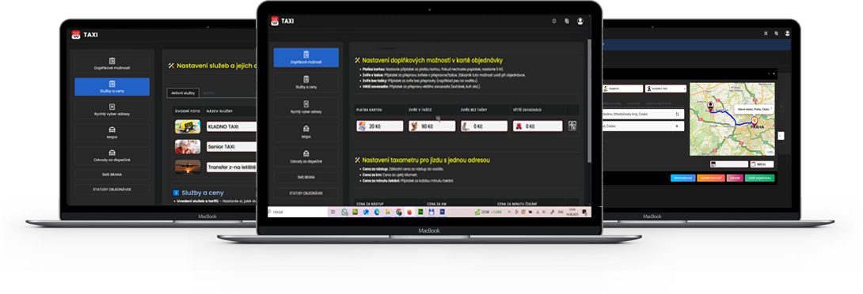
Task: Edit the Platba kartou 20 Kč field
Action: 379,126
